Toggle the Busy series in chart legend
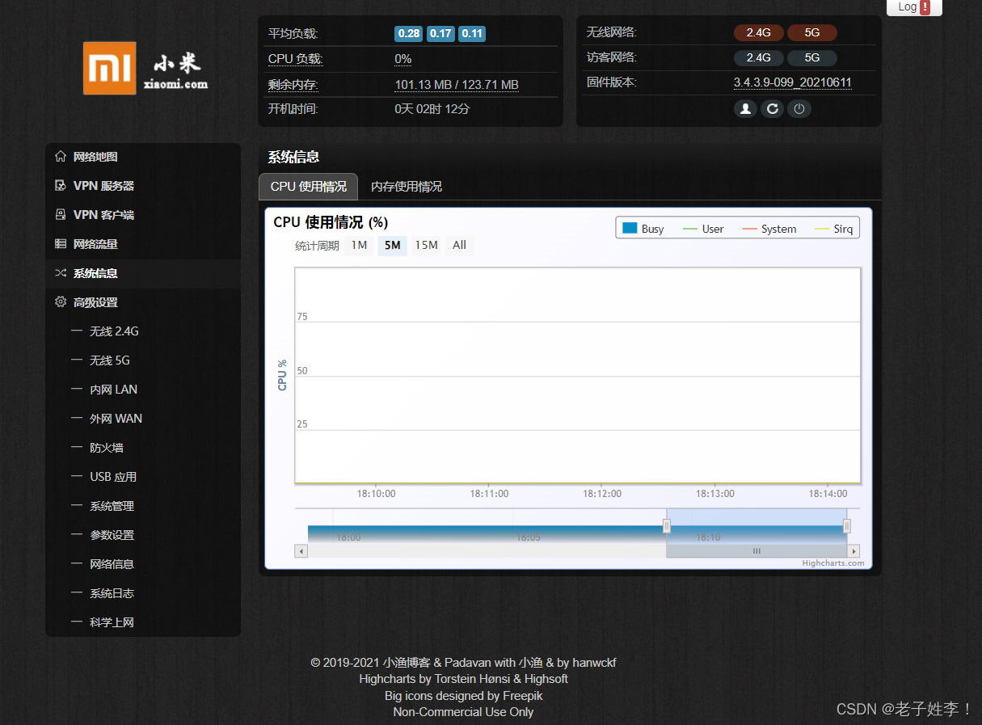 [643, 229]
